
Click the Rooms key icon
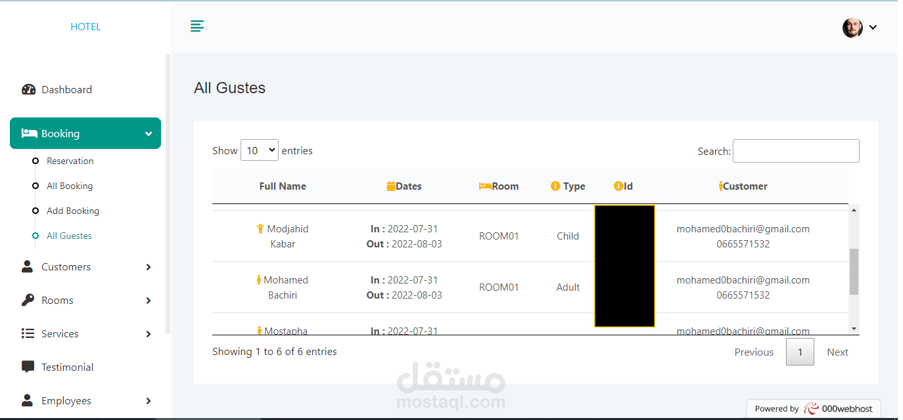point(28,300)
